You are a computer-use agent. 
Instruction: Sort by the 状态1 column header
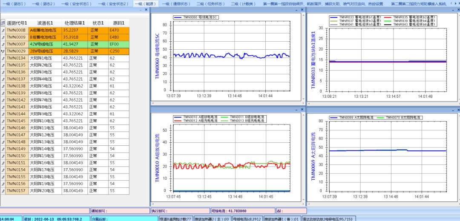pos(98,23)
